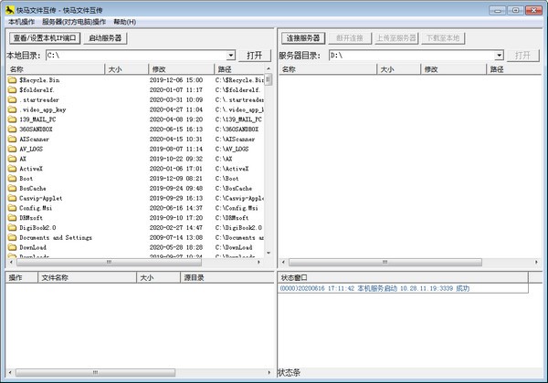Expand the server directory D:\ dropdown
The width and height of the screenshot is (548, 383).
[x=499, y=56]
